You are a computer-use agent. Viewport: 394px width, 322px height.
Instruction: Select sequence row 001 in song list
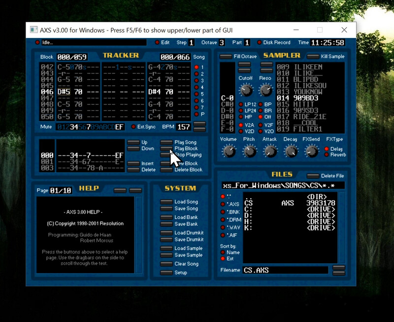pos(82,162)
